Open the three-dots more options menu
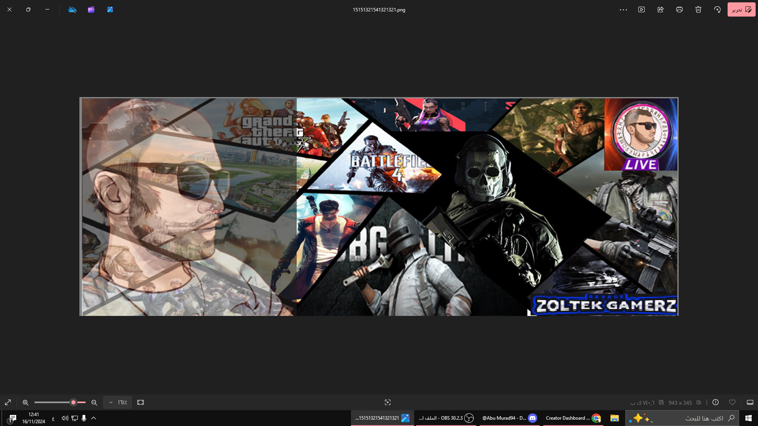The height and width of the screenshot is (426, 758). [623, 9]
